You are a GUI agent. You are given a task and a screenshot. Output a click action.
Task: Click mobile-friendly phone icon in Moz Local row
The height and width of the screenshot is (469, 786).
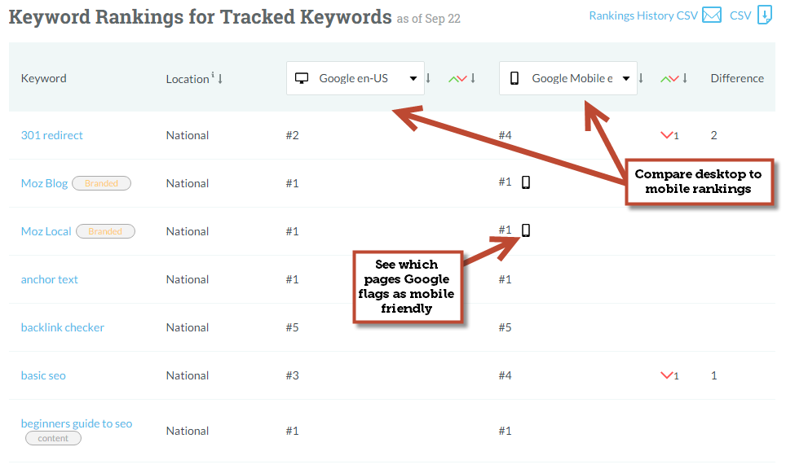pos(526,230)
